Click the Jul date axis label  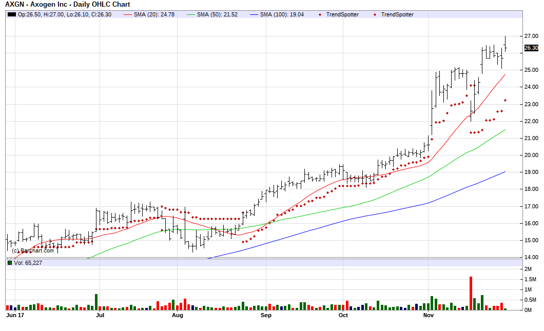100,316
